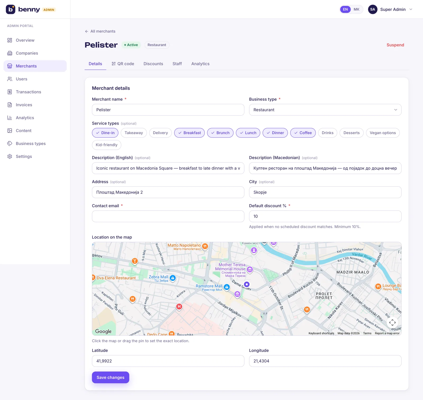Click the Ramstore Mall map marker
The image size is (423, 400).
click(227, 287)
